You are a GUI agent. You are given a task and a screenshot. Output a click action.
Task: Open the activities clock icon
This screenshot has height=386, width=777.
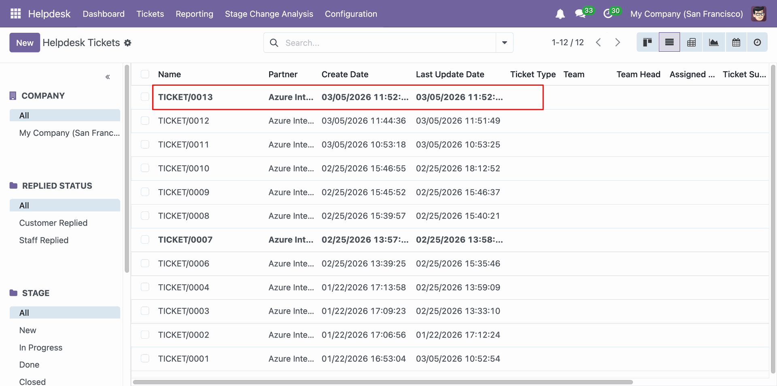(608, 14)
